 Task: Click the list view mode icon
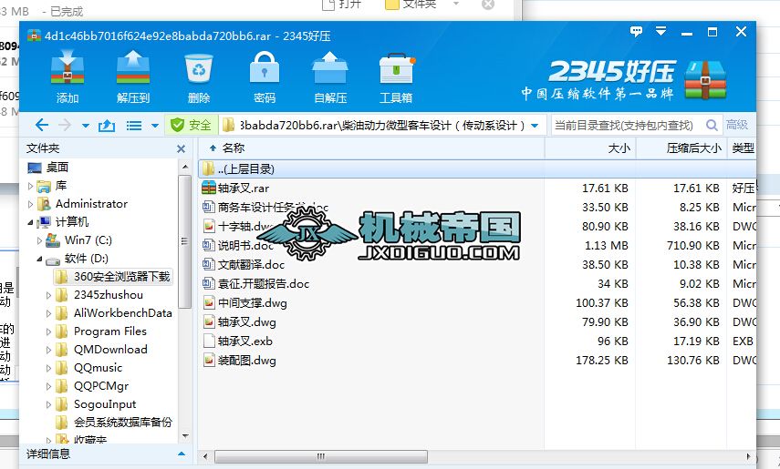[x=134, y=125]
